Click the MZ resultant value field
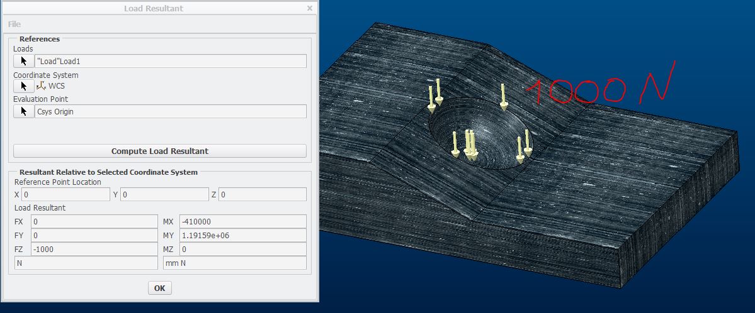 242,250
